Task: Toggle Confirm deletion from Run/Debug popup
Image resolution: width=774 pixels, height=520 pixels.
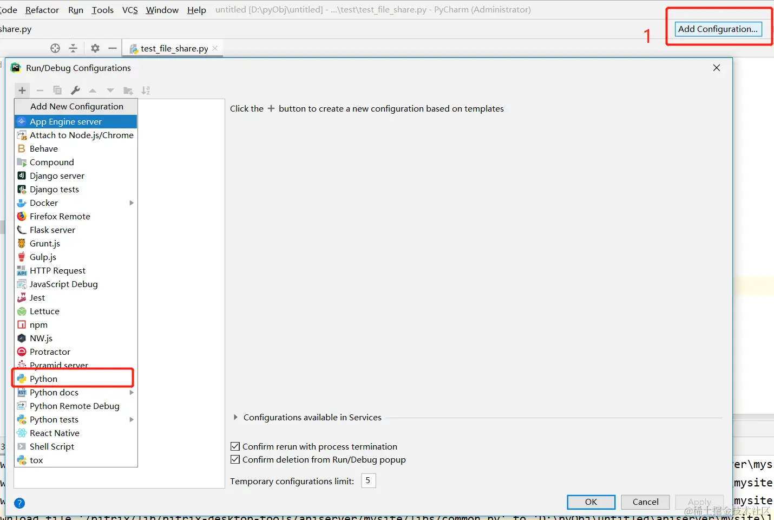Action: click(x=235, y=459)
